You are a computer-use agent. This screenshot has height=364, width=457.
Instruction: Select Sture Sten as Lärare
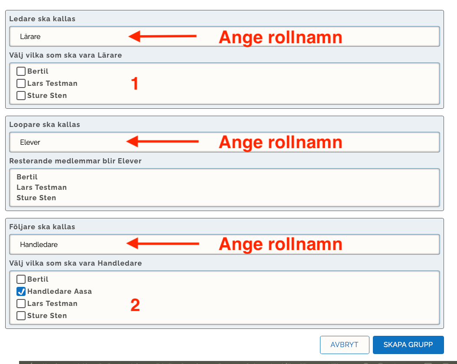click(21, 96)
